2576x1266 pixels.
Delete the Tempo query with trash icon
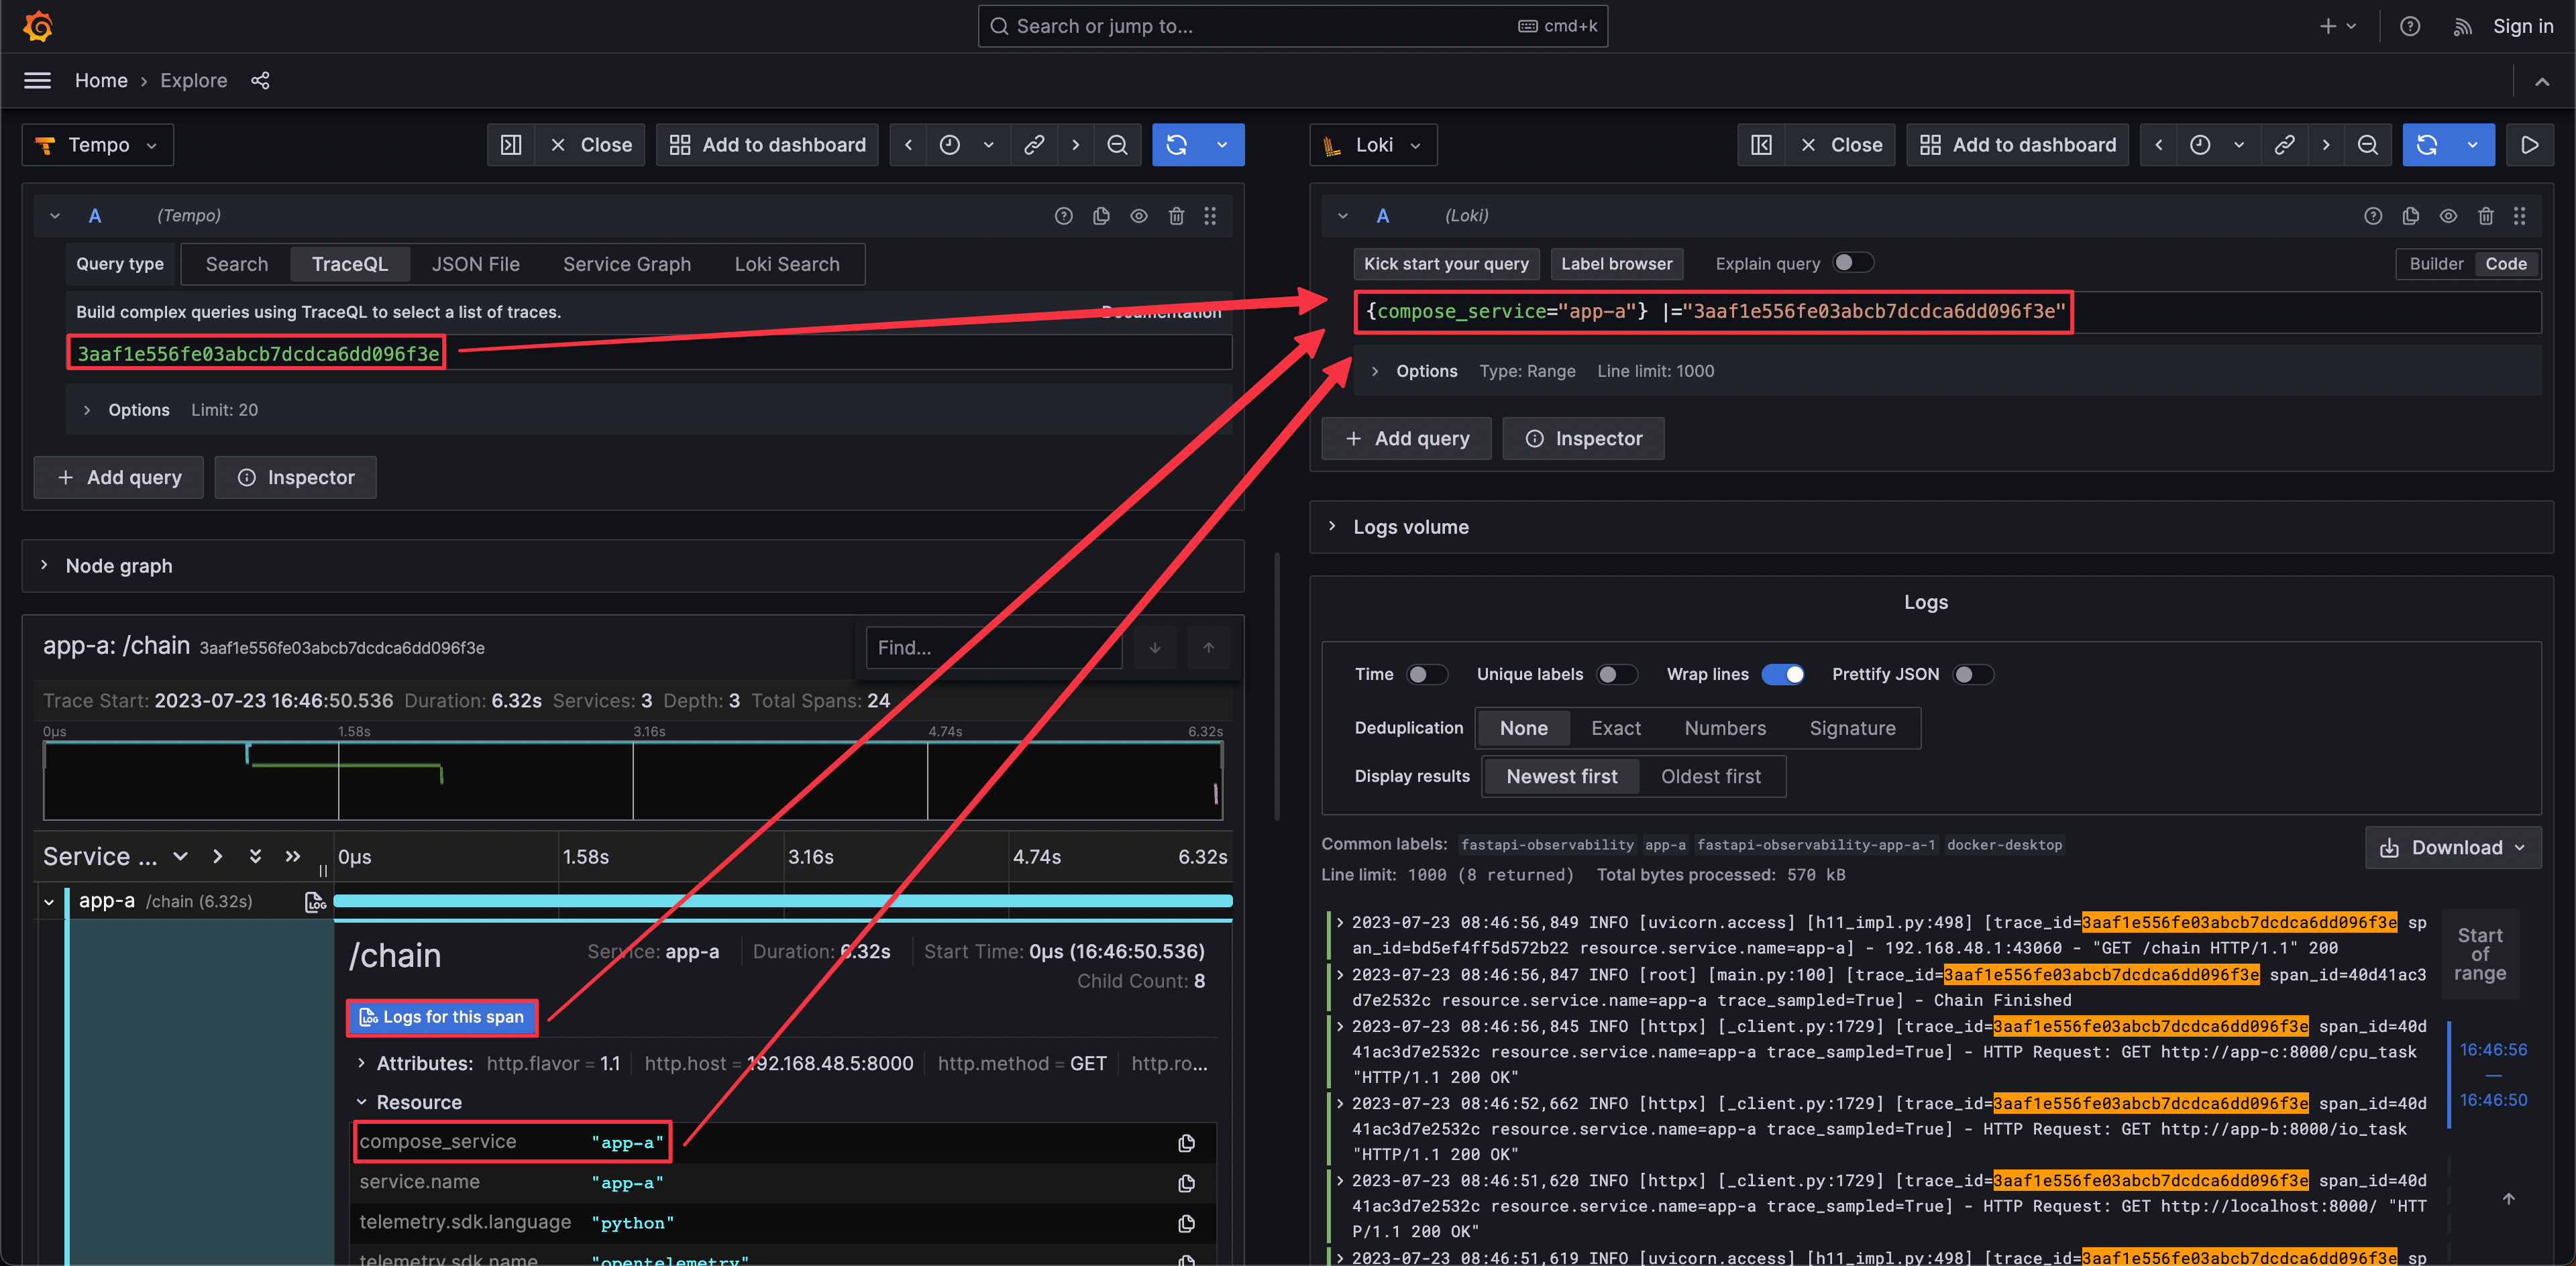point(1176,216)
